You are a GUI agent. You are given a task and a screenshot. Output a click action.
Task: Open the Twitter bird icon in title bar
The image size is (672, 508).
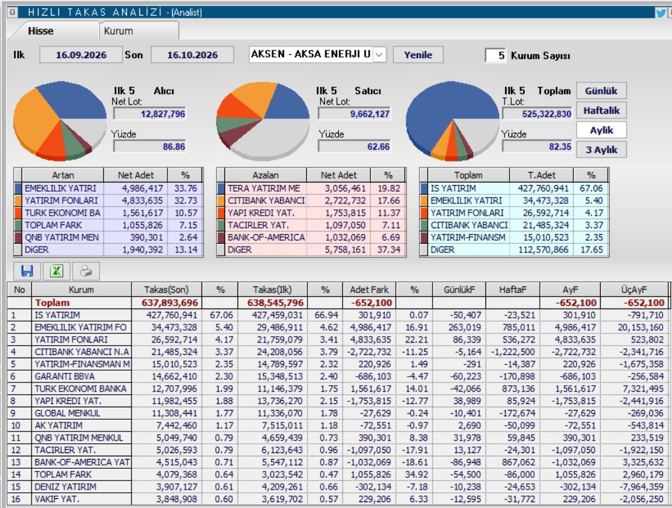(x=661, y=12)
